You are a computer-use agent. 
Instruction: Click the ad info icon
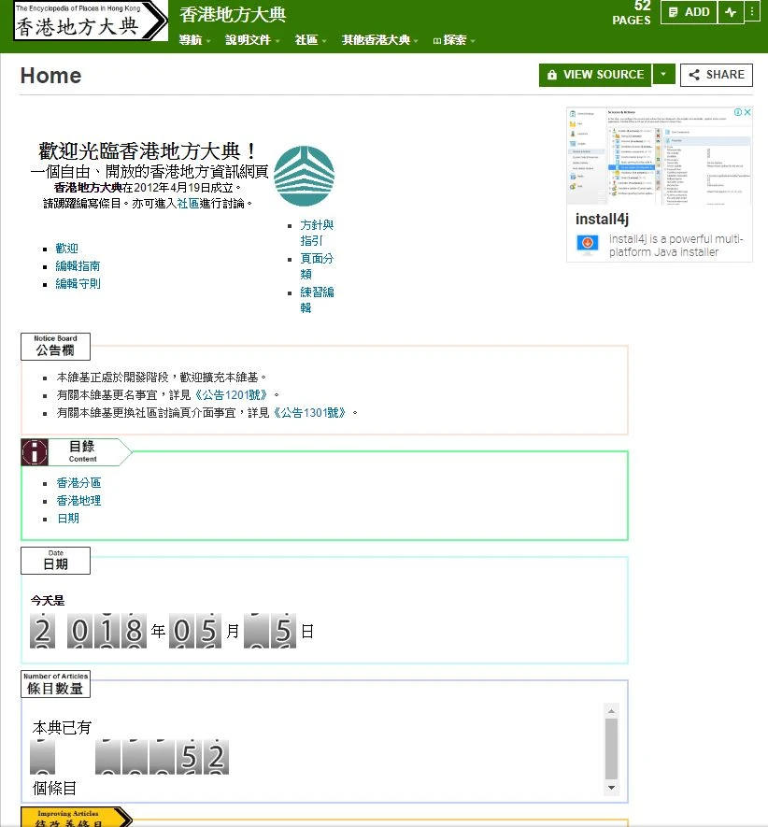coord(738,112)
